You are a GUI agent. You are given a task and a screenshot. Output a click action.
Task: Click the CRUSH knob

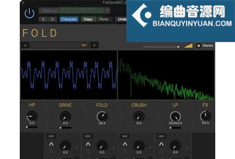pyautogui.click(x=139, y=117)
